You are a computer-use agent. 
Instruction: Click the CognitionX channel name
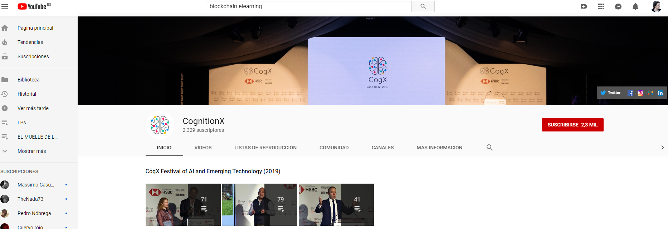point(204,121)
